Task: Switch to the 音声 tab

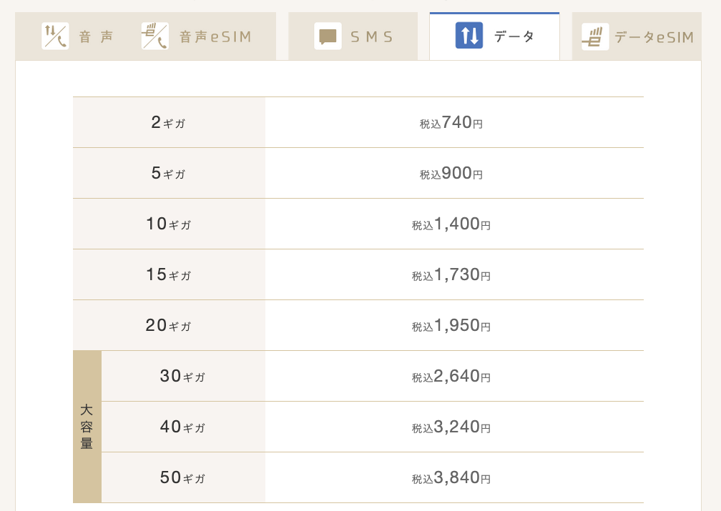Action: pos(96,36)
